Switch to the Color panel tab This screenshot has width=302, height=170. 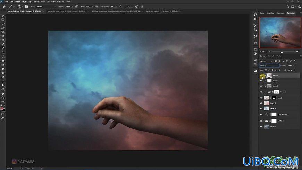click(x=262, y=13)
